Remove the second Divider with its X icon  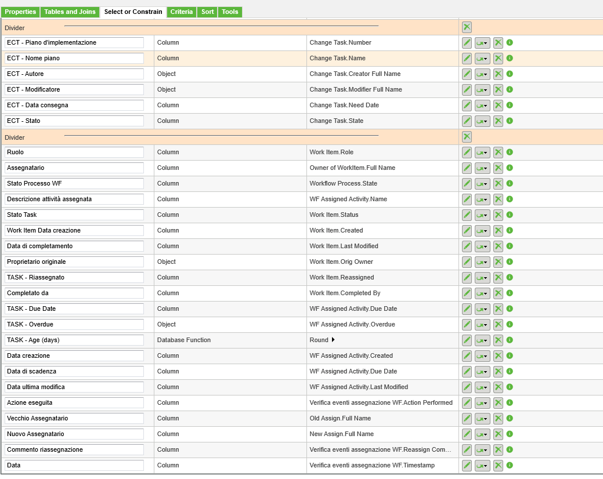point(467,136)
